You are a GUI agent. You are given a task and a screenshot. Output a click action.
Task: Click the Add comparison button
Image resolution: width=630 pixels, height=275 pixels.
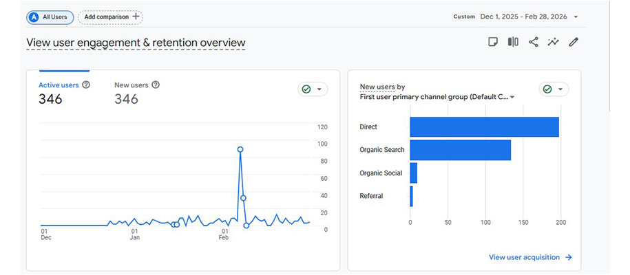tap(110, 17)
